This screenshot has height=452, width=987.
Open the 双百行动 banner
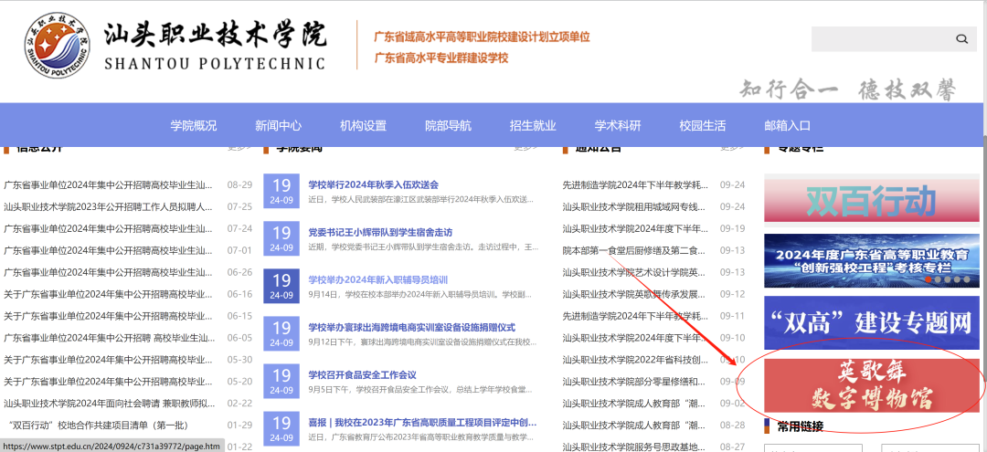[x=871, y=200]
